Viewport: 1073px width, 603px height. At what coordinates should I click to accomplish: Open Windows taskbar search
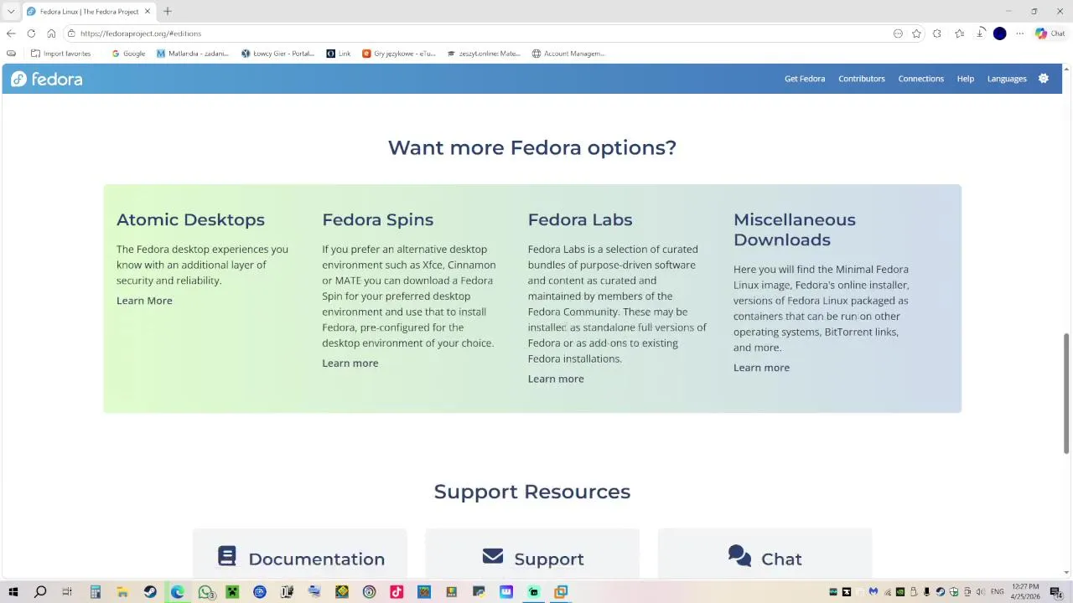[x=40, y=592]
